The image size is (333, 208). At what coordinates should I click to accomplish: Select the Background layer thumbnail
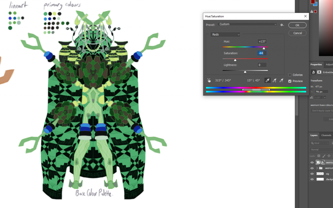click(x=320, y=179)
